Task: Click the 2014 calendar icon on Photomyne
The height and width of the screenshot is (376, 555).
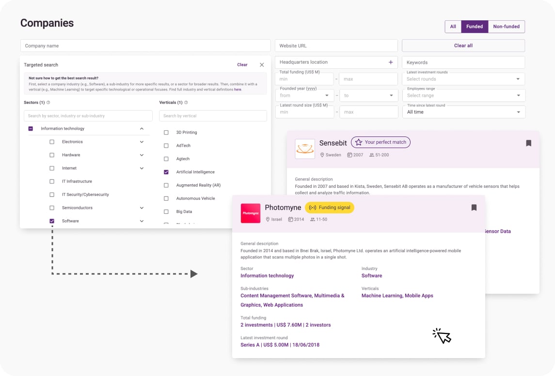Action: click(290, 219)
